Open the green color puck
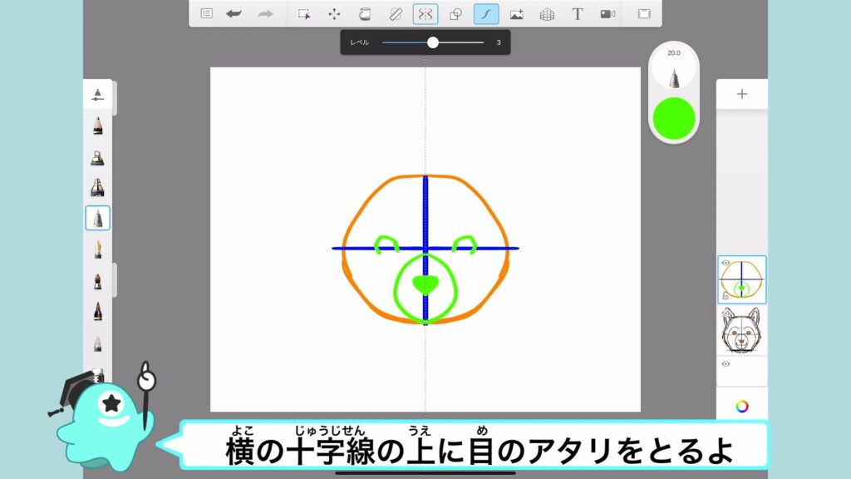 click(x=674, y=118)
